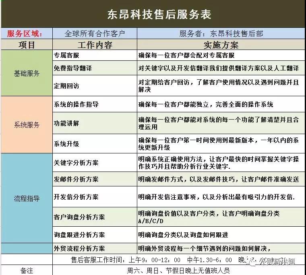Select the cell starting 确保每一位客户都能对系统的每一个功能

[x=221, y=123]
